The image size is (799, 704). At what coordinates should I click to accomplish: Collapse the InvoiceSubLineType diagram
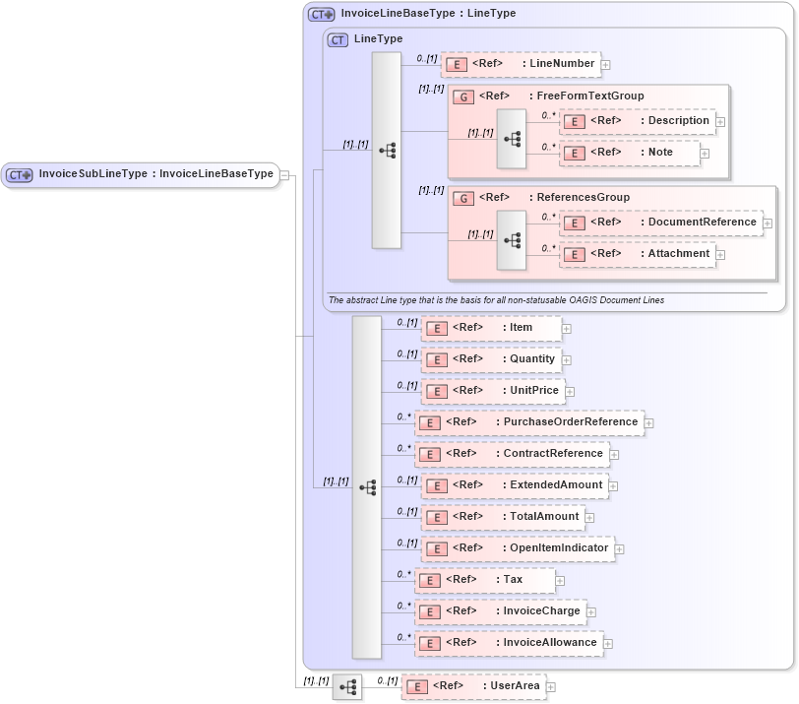[x=282, y=175]
